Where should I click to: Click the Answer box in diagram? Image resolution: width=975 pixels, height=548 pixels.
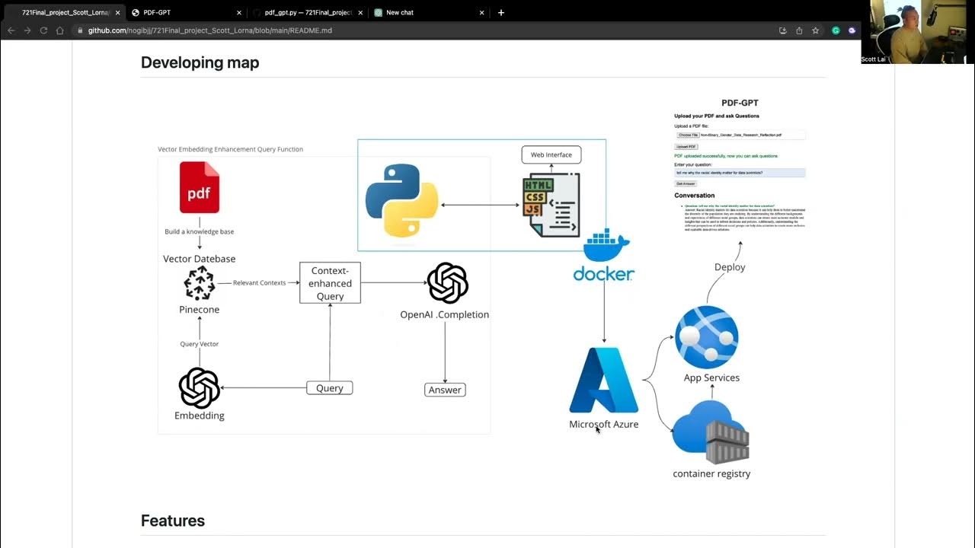tap(445, 390)
